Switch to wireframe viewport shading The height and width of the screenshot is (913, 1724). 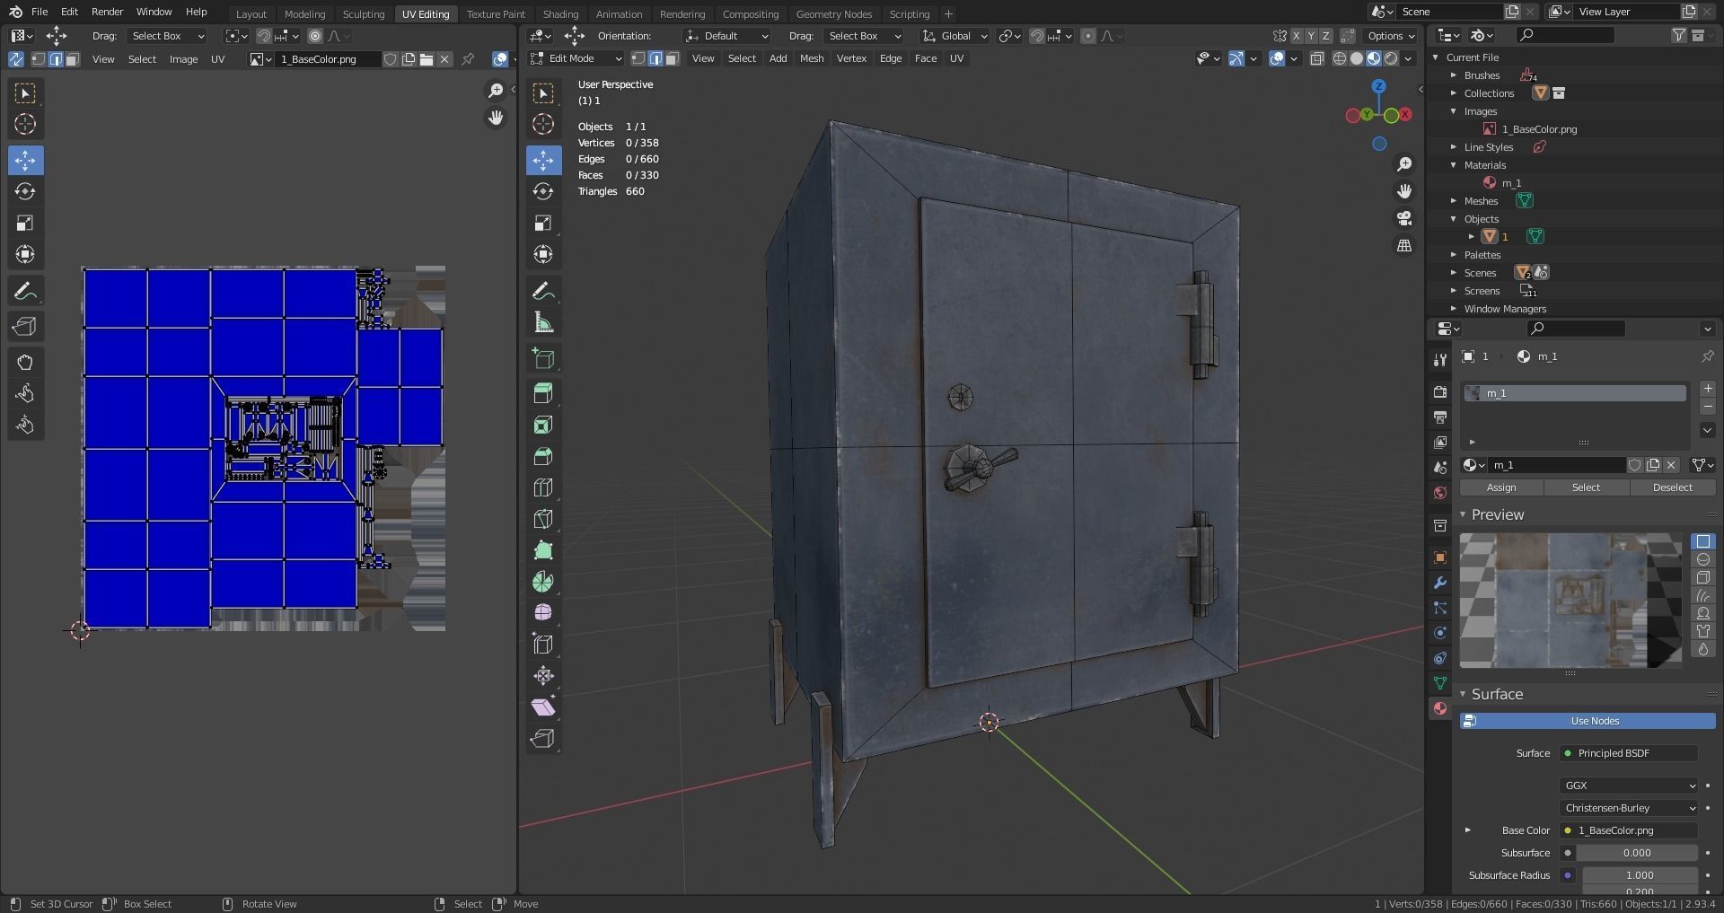tap(1340, 58)
